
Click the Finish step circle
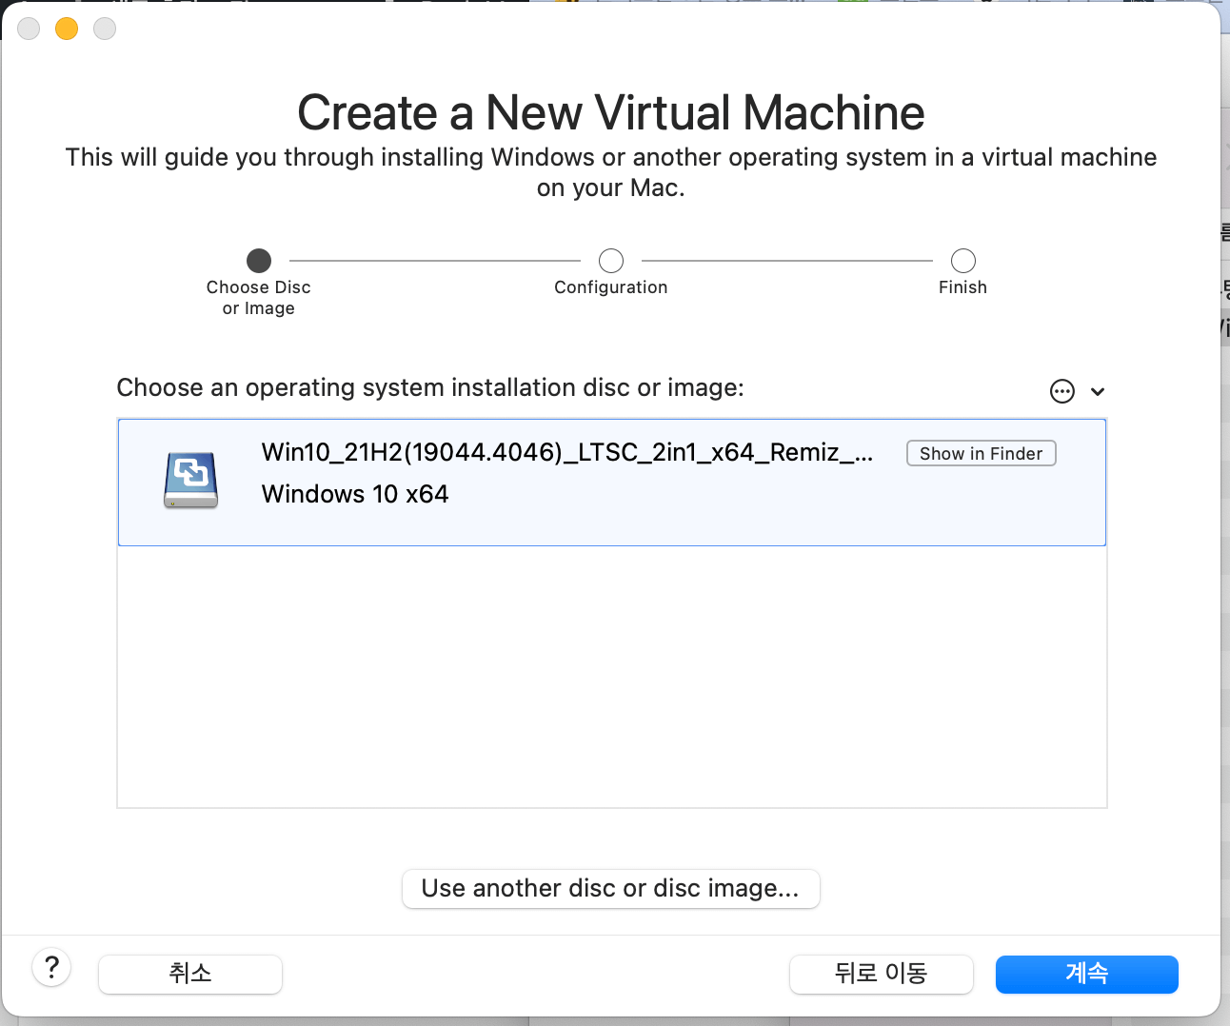tap(963, 261)
